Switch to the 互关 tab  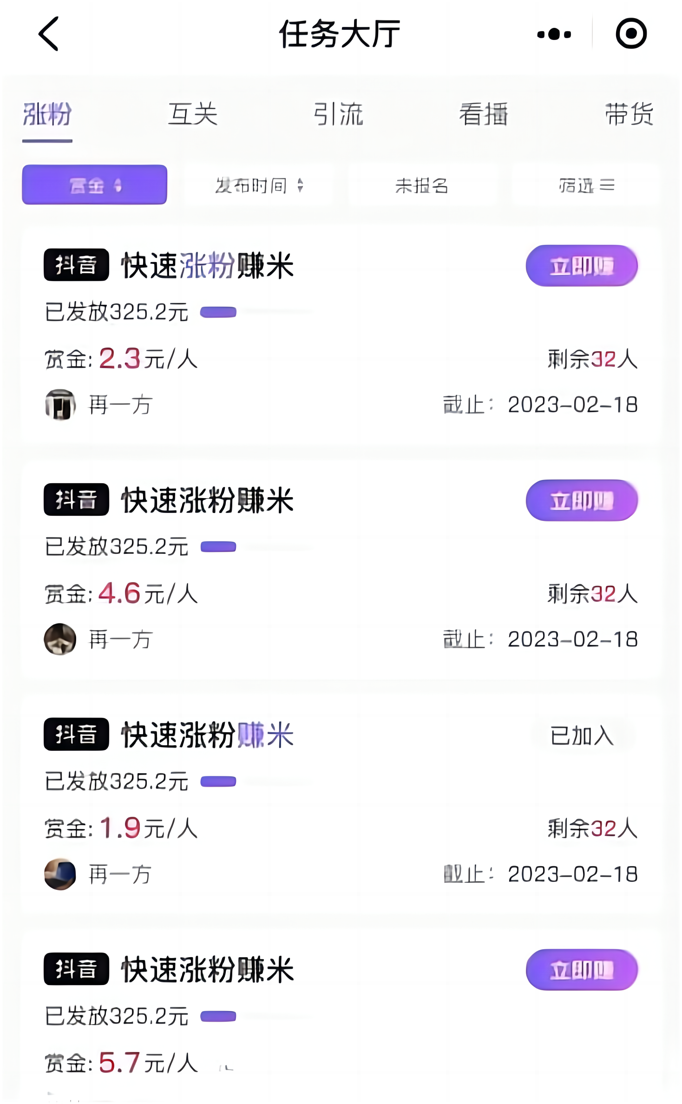click(x=193, y=114)
